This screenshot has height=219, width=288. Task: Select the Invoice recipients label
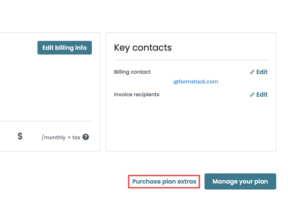[x=137, y=95]
